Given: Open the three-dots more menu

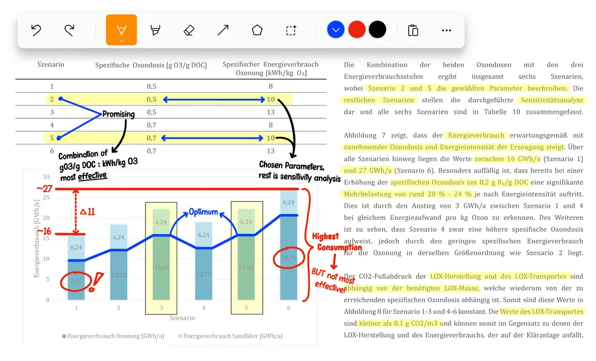Looking at the screenshot, I should tap(447, 30).
